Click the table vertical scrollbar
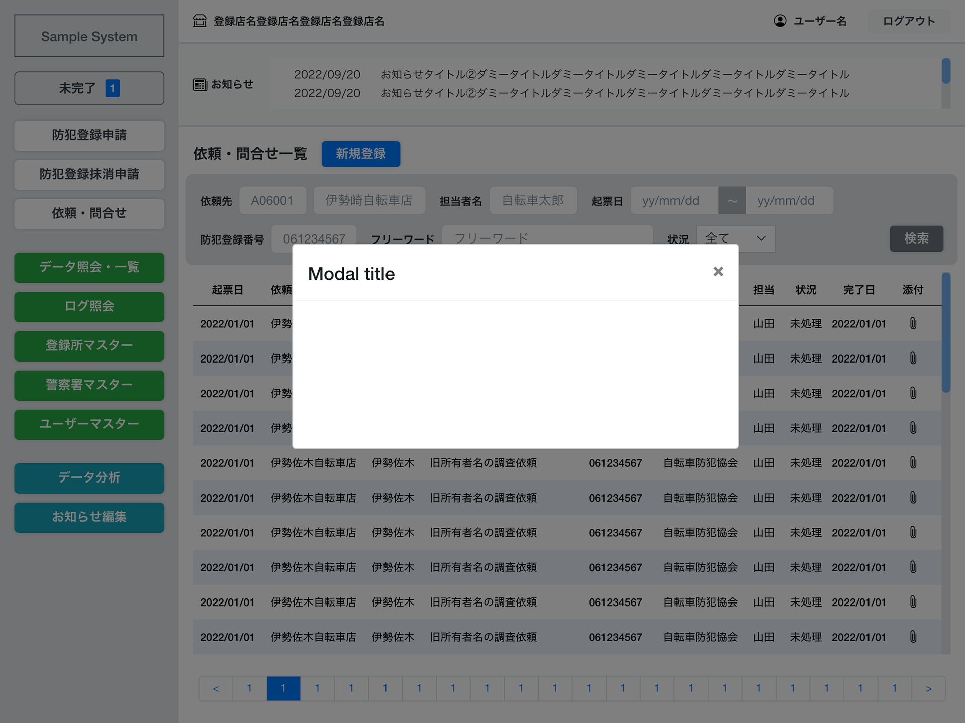Viewport: 965px width, 723px height. pos(946,332)
